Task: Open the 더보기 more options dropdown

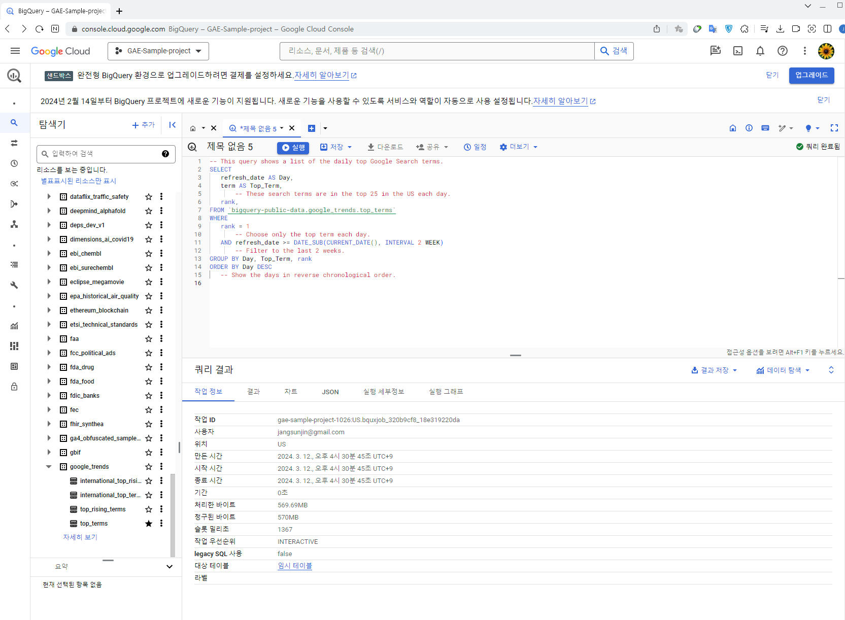Action: tap(519, 147)
